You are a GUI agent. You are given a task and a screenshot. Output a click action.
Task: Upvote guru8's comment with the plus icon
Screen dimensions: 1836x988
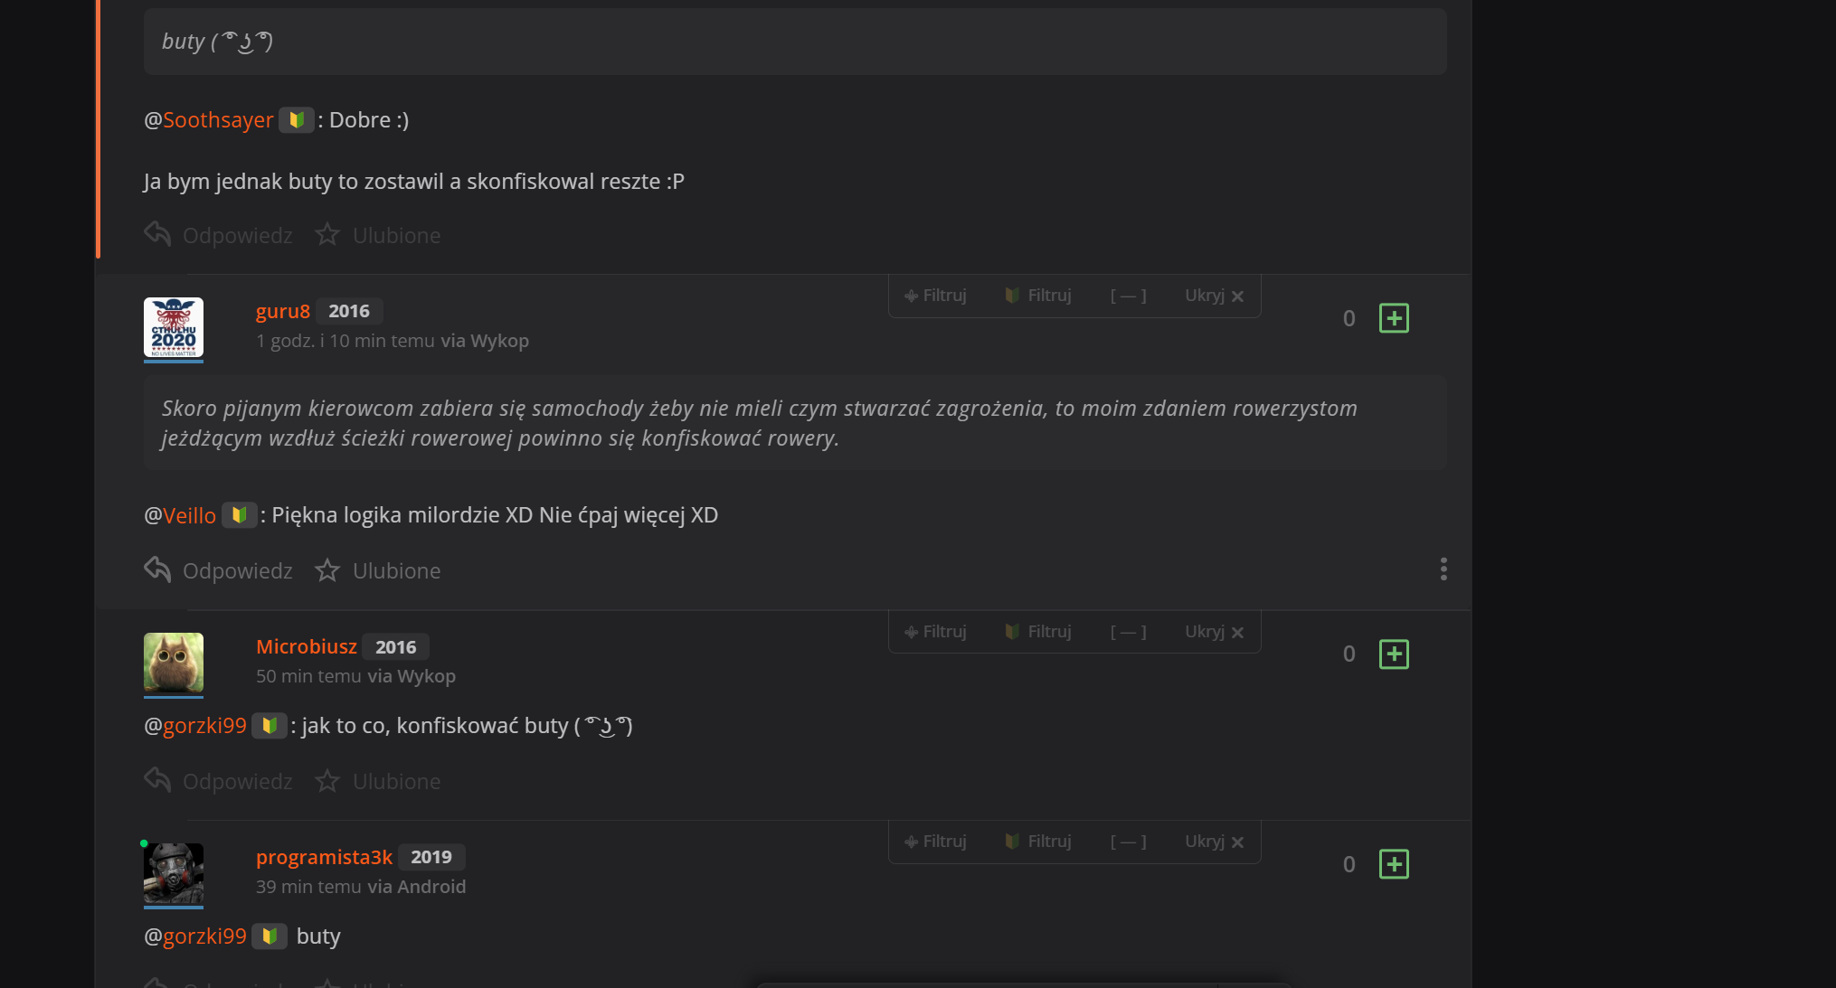point(1394,318)
